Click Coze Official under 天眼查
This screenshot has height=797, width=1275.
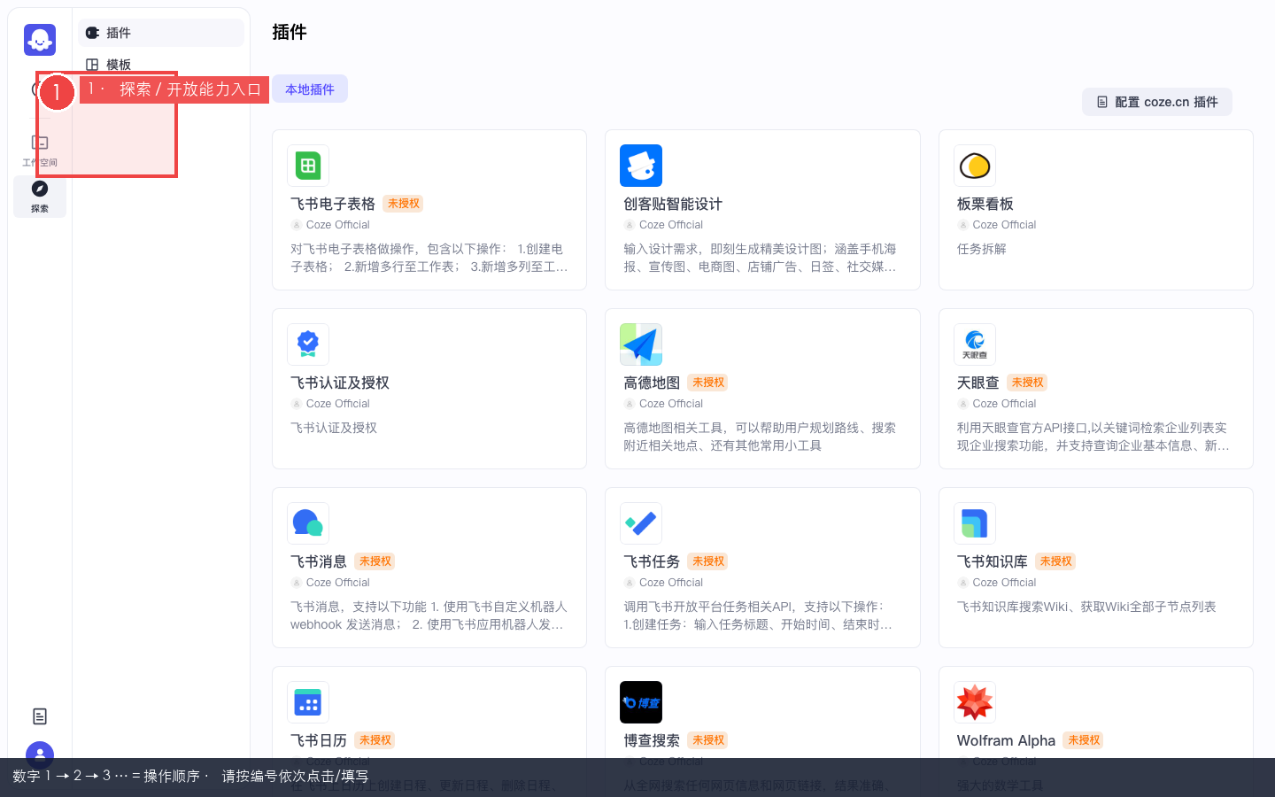coord(1004,404)
